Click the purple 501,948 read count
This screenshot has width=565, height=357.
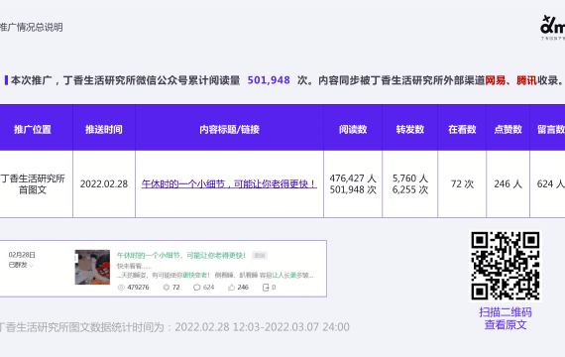[x=269, y=80]
